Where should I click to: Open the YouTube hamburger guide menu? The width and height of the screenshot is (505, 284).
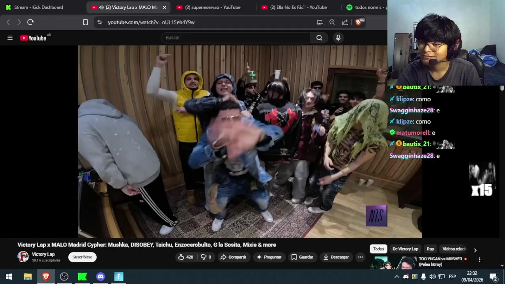point(10,38)
